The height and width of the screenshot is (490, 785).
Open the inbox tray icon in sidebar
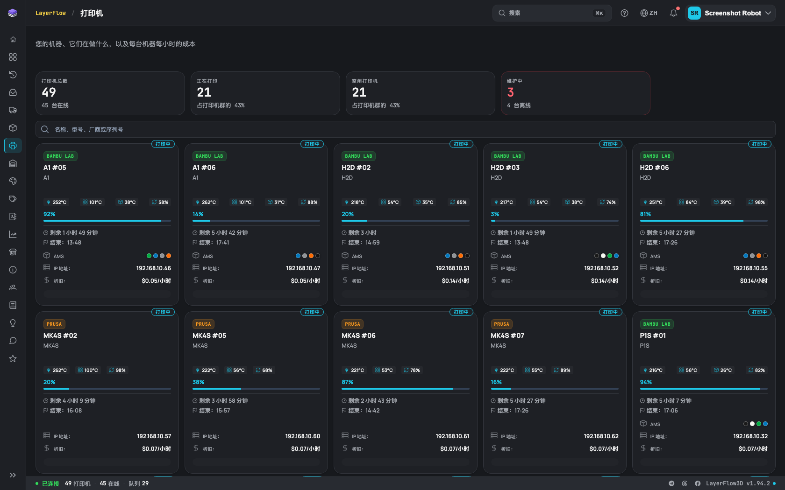(x=13, y=92)
